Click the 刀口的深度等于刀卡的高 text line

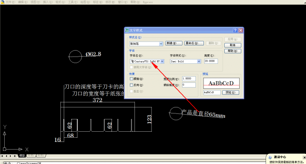(94, 87)
